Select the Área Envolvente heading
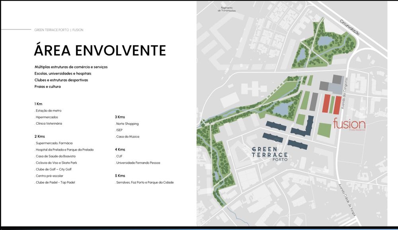The height and width of the screenshot is (230, 398). click(100, 50)
